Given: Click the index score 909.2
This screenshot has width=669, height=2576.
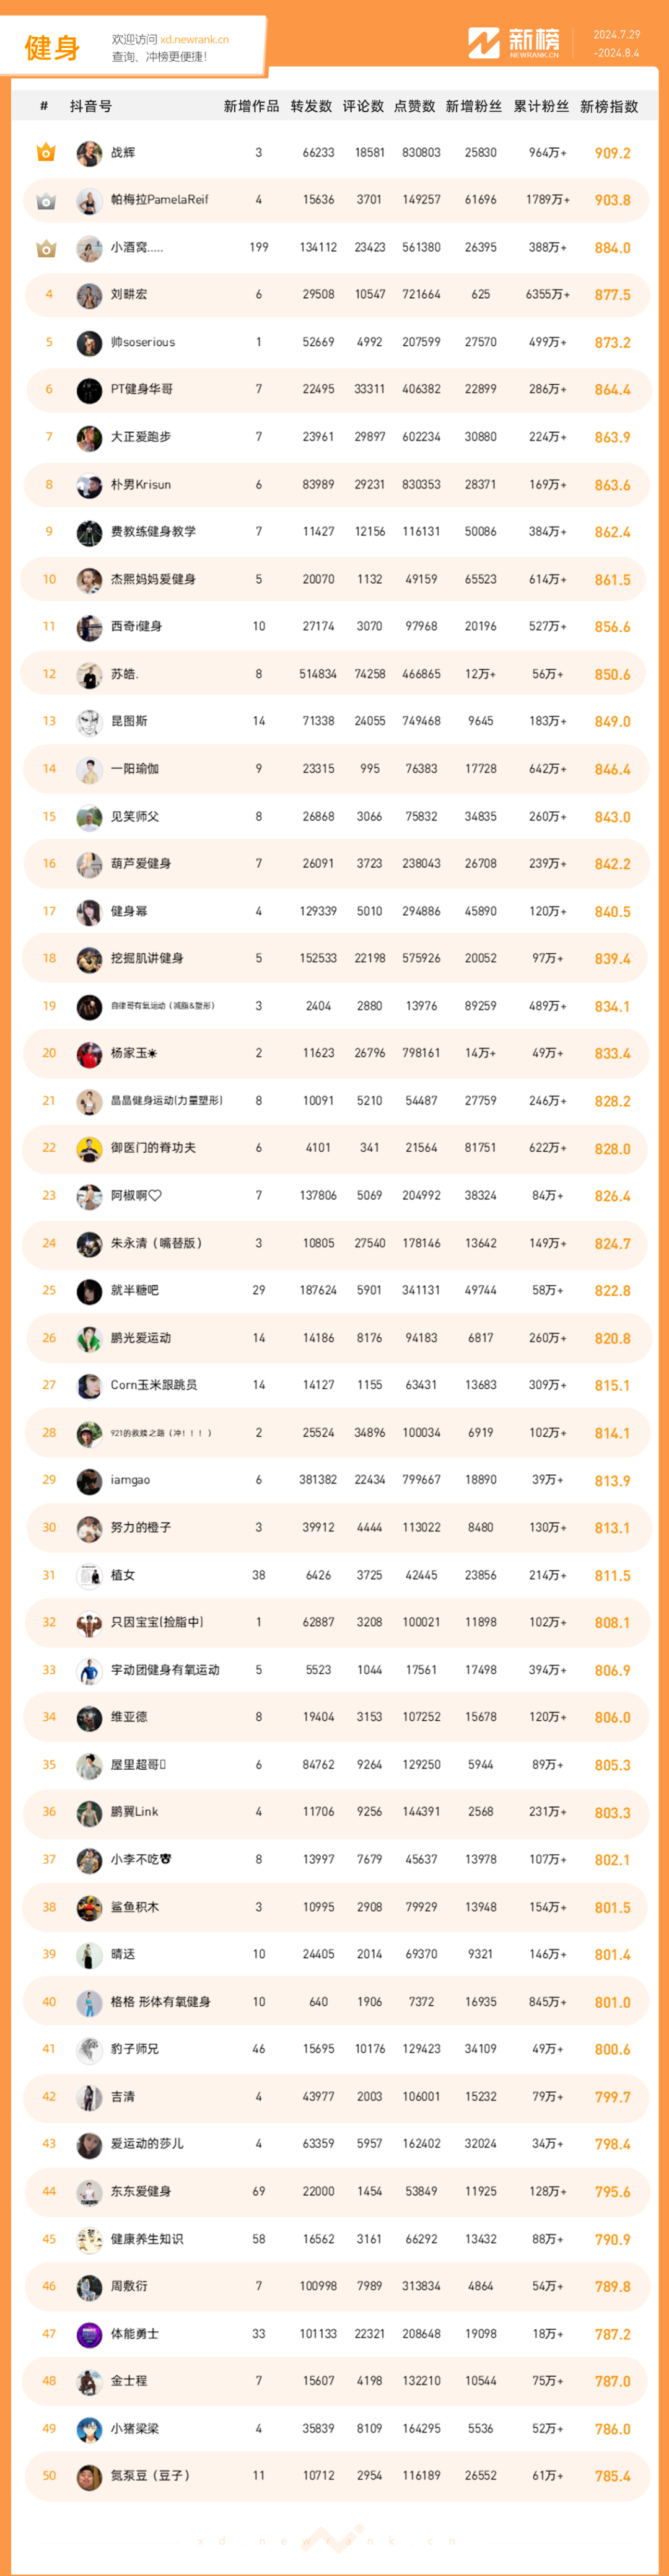Looking at the screenshot, I should click(x=612, y=153).
